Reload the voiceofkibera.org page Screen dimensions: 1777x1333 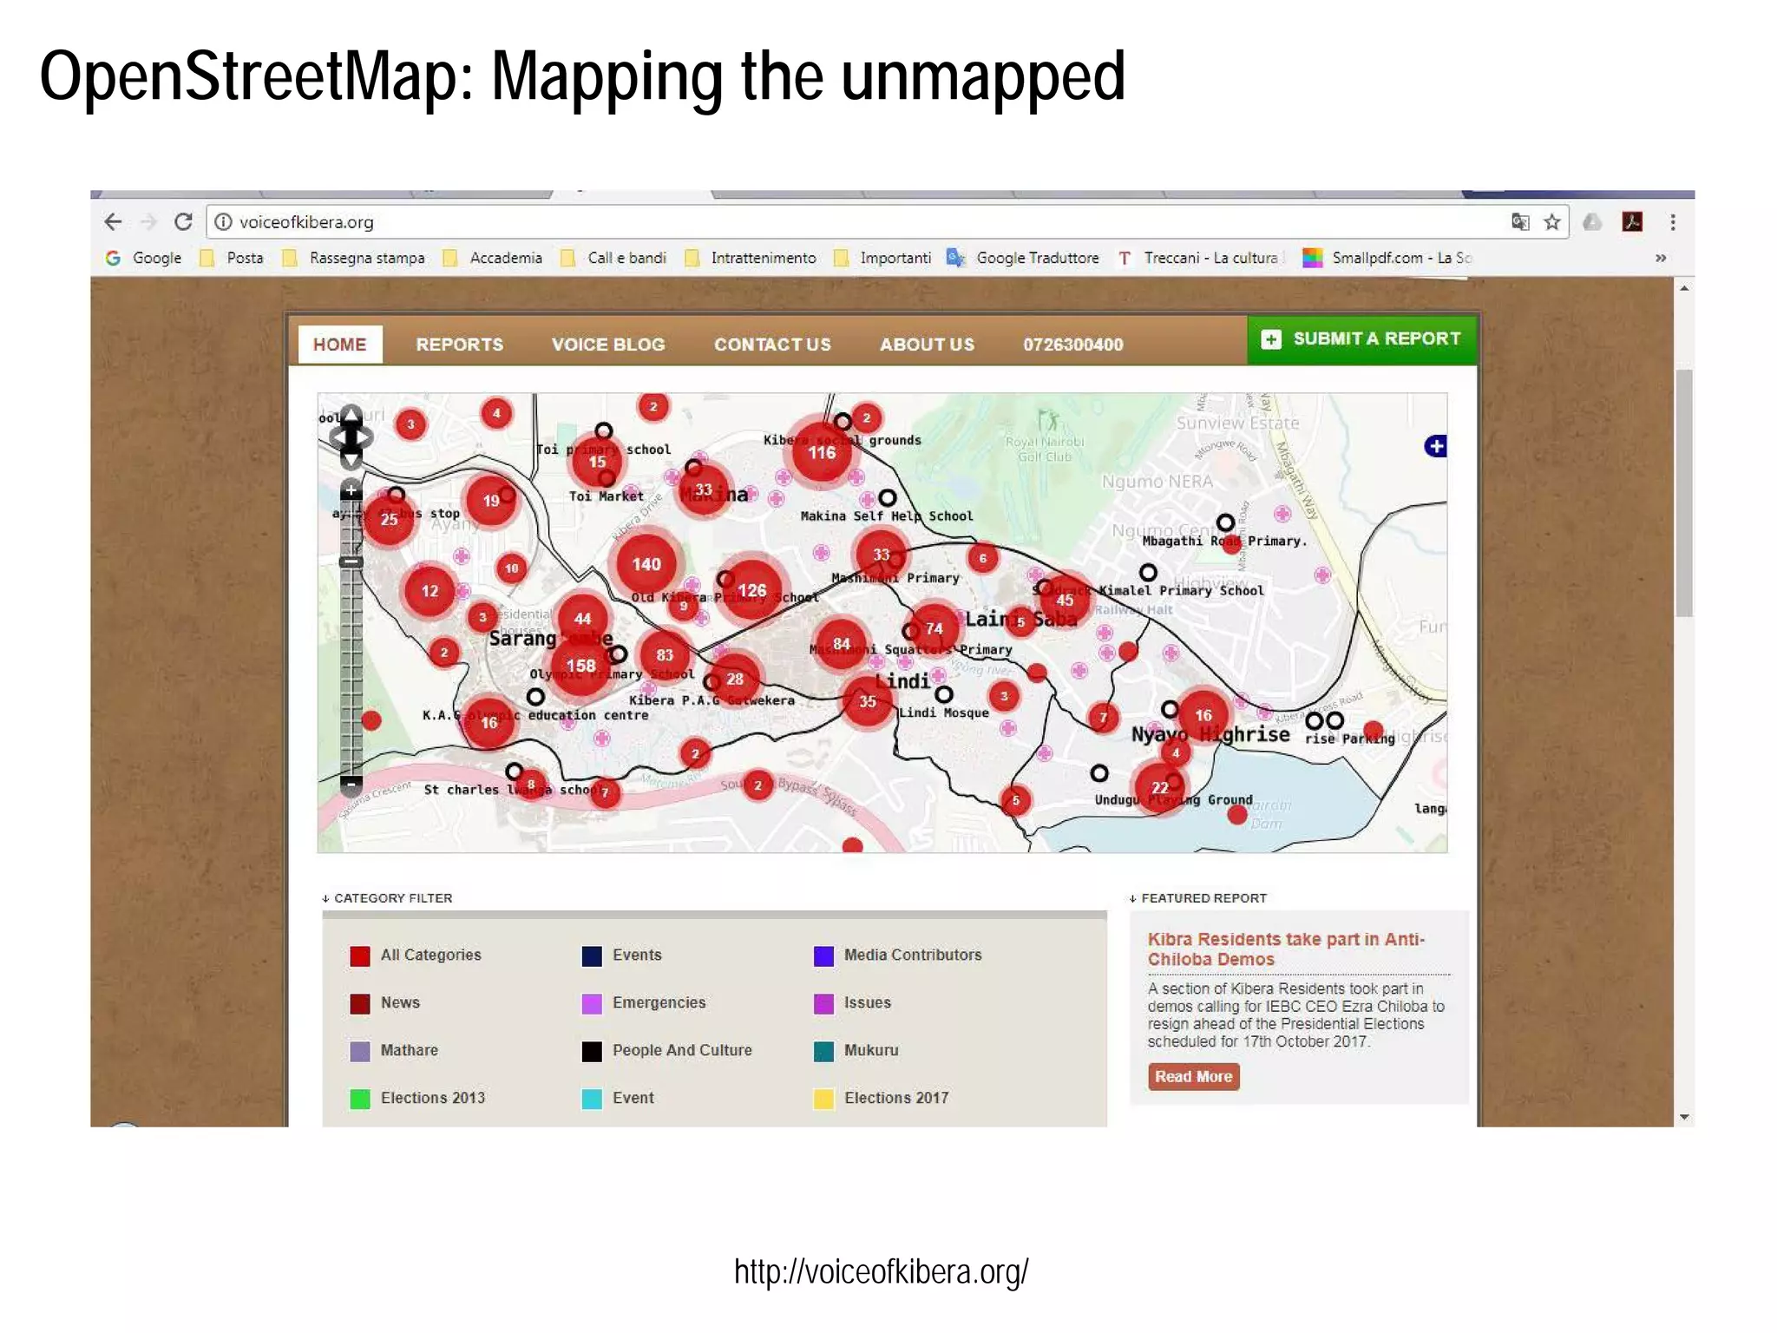pos(183,222)
